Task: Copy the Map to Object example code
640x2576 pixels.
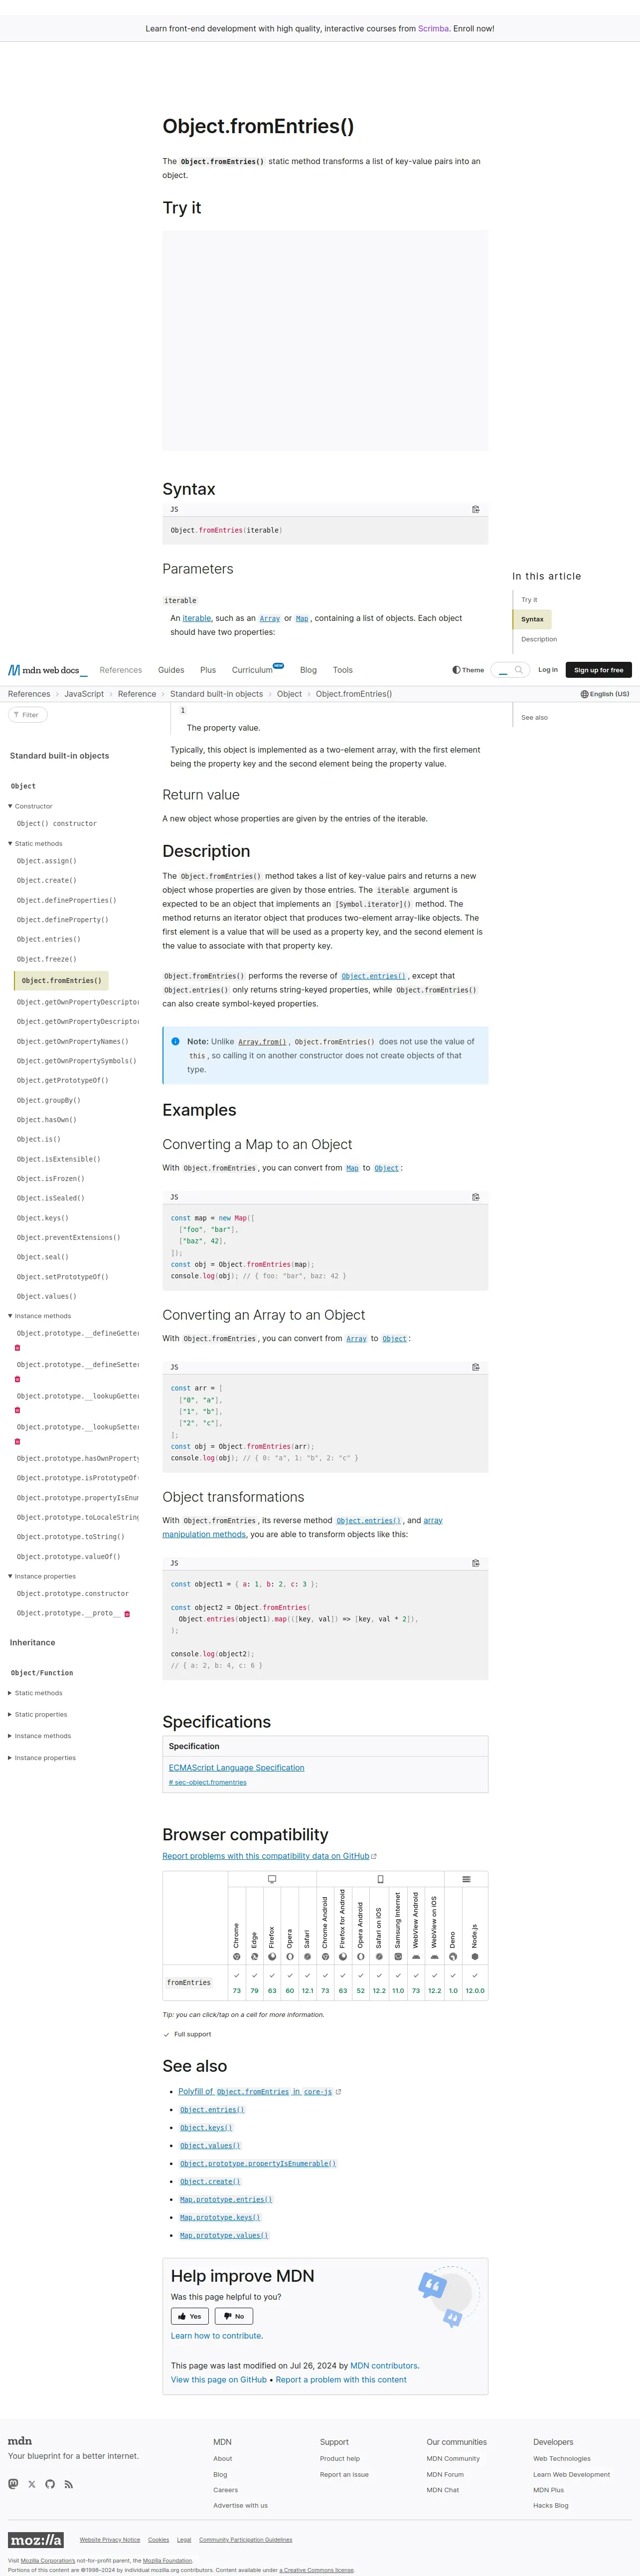Action: click(x=476, y=1197)
